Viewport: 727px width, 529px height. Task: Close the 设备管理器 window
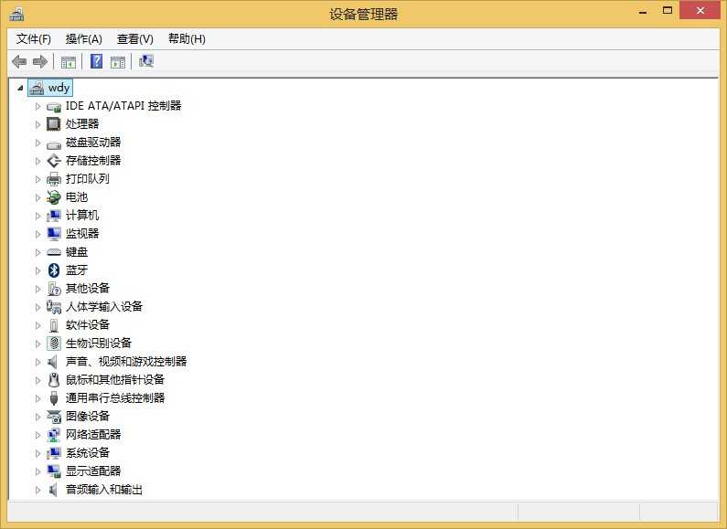[x=700, y=10]
